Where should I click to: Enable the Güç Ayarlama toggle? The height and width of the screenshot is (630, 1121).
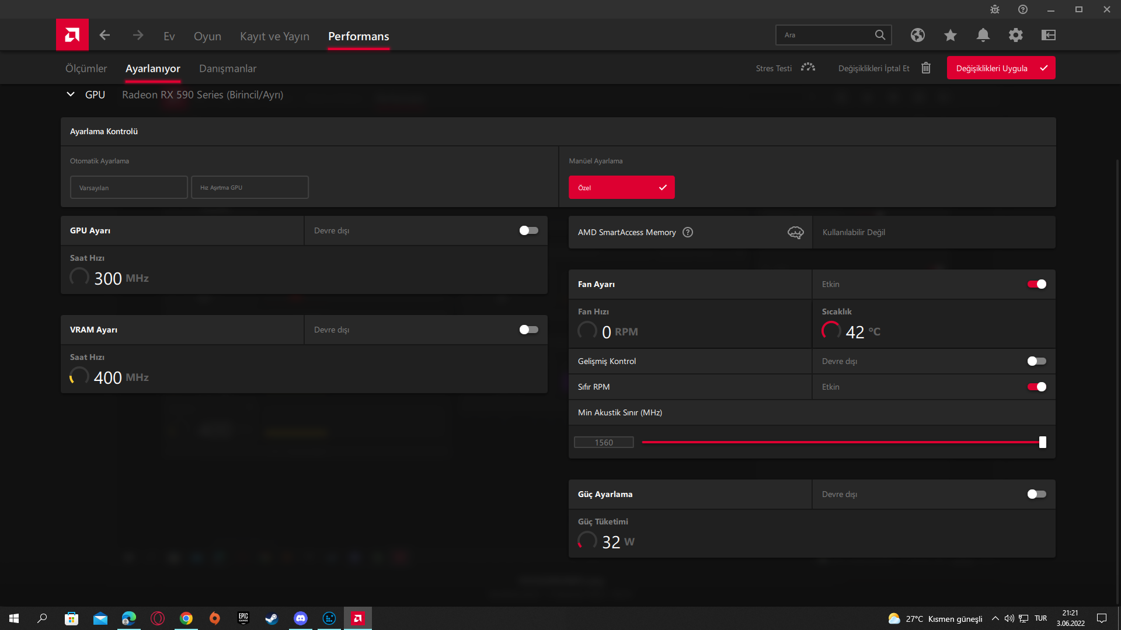[1037, 494]
